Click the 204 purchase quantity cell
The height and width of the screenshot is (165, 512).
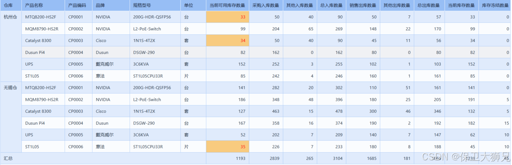pyautogui.click(x=266, y=29)
